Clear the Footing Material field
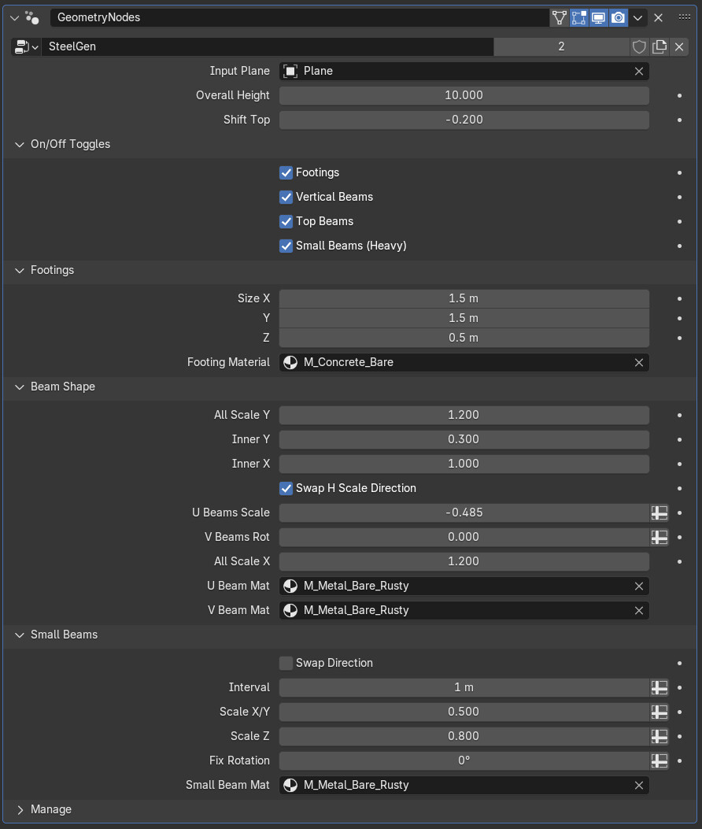Viewport: 702px width, 829px height. [x=639, y=362]
